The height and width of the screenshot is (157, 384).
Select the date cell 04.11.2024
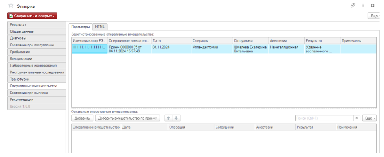(x=171, y=49)
